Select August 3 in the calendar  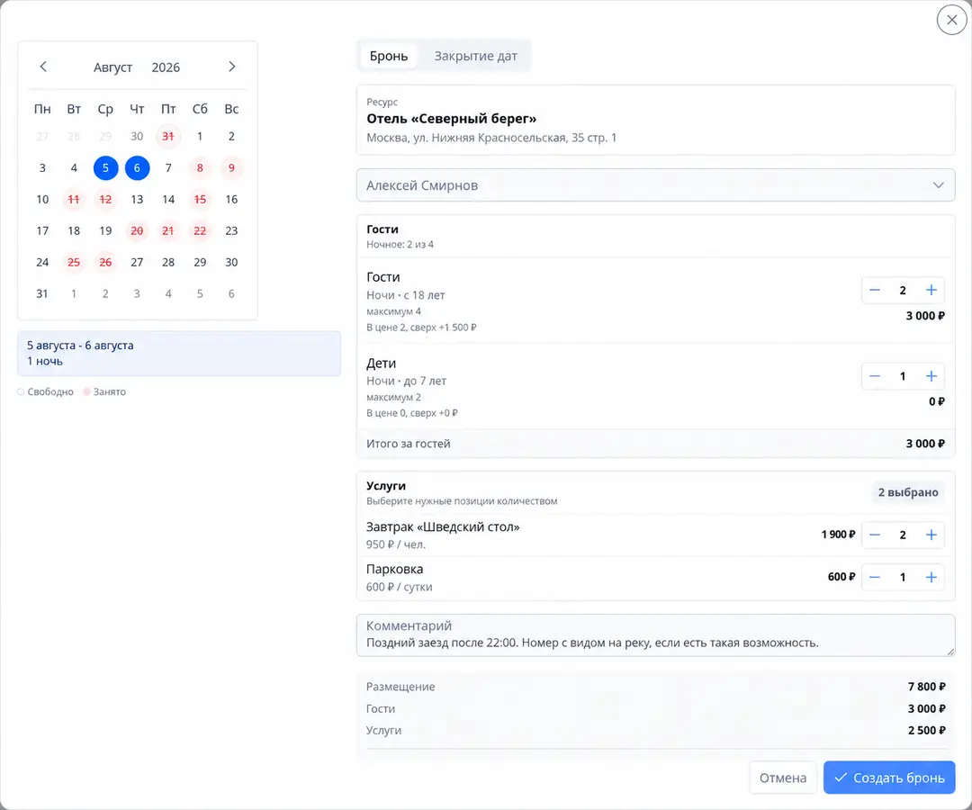point(42,168)
